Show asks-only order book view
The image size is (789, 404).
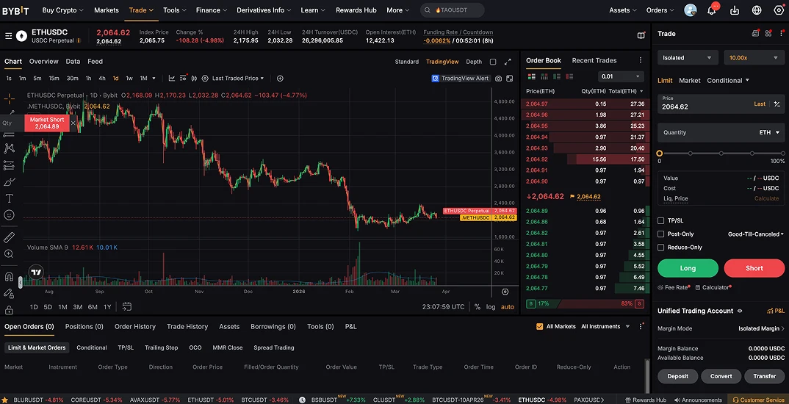pos(569,76)
